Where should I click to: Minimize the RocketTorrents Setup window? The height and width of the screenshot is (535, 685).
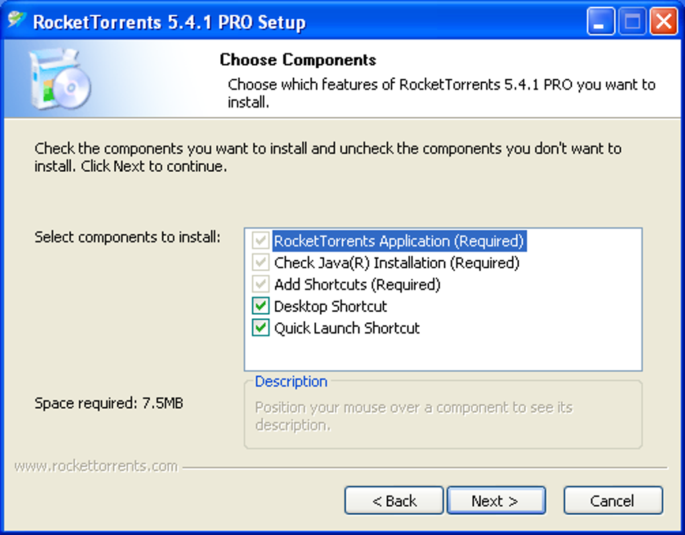point(600,22)
